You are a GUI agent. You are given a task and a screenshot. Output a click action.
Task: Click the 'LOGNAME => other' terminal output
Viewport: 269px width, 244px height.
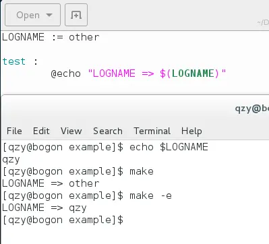pyautogui.click(x=51, y=183)
